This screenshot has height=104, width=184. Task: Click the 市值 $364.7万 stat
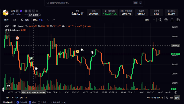point(78,13)
